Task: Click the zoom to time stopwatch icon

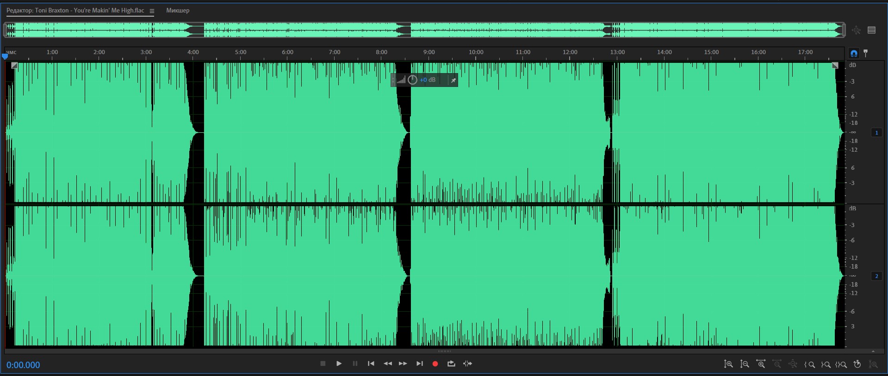Action: [857, 364]
